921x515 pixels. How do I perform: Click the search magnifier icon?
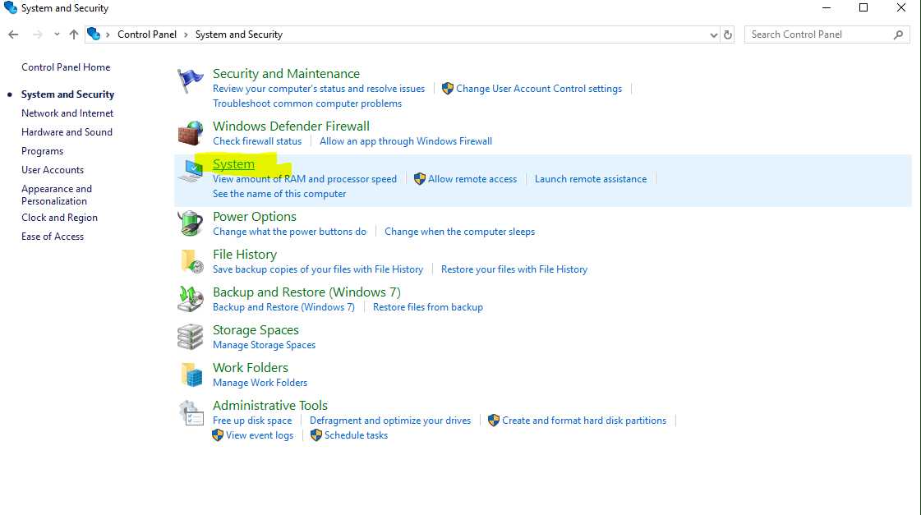coord(898,34)
